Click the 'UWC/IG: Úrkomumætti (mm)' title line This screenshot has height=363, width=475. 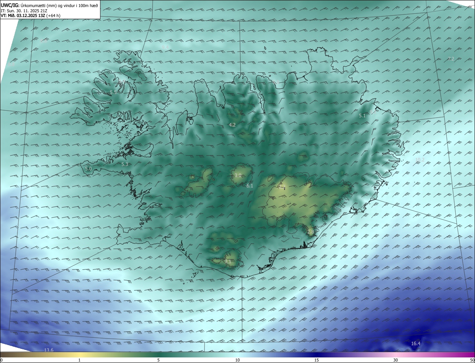tap(49, 5)
